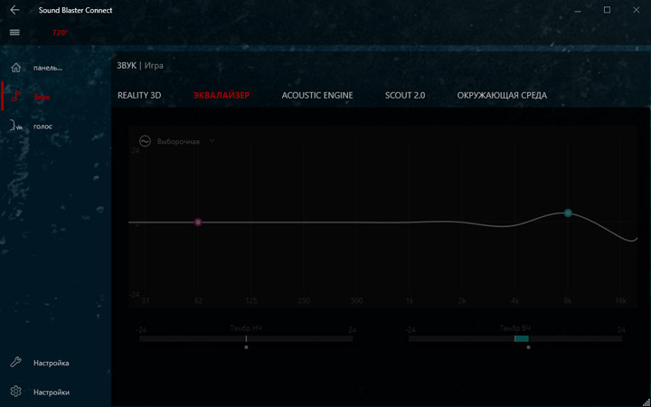Viewport: 651px width, 407px height.
Task: Click the music note Звук icon
Action: [x=15, y=97]
